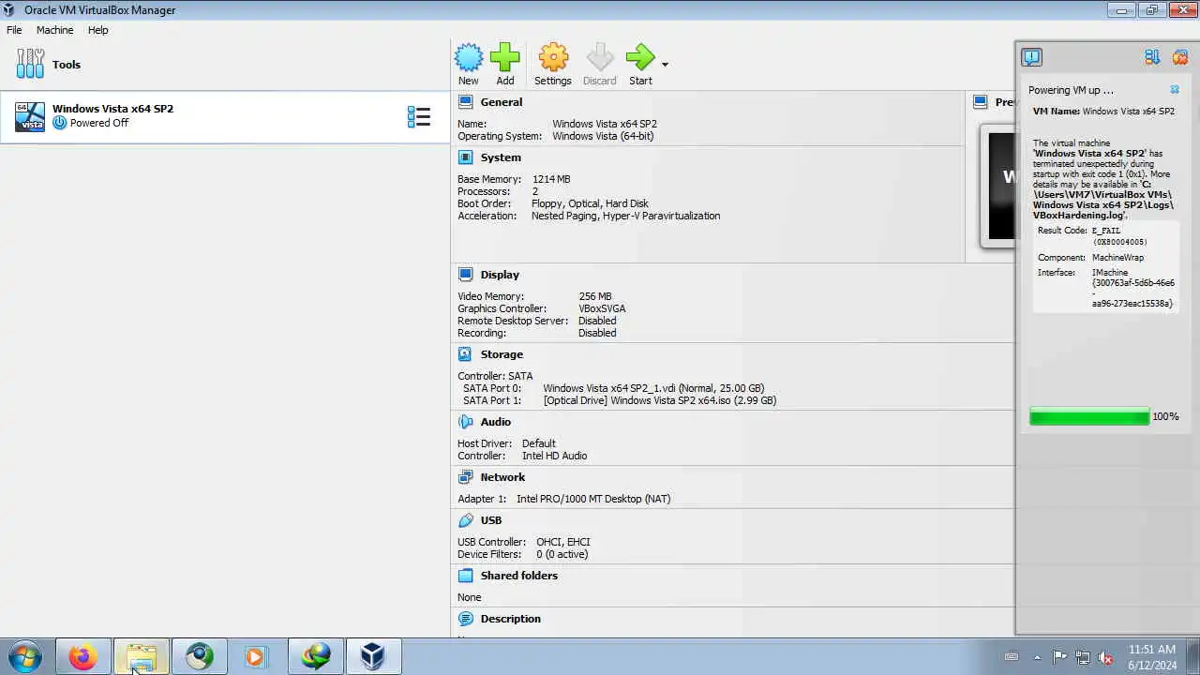Click the Description section icon

point(466,619)
